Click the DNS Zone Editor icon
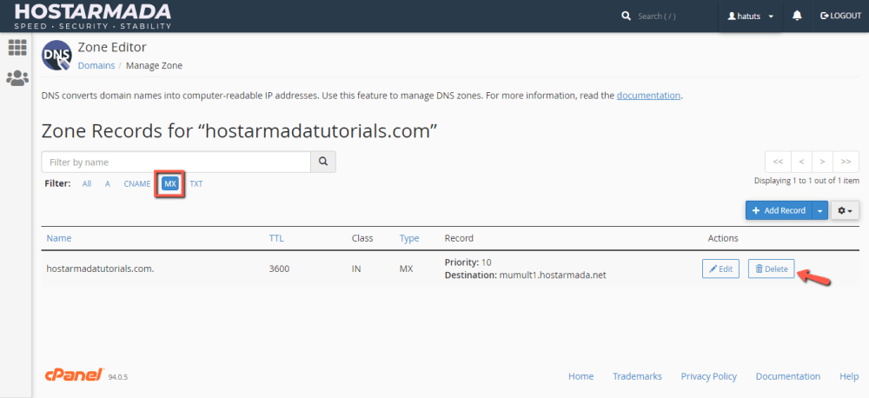The image size is (869, 398). [x=56, y=56]
